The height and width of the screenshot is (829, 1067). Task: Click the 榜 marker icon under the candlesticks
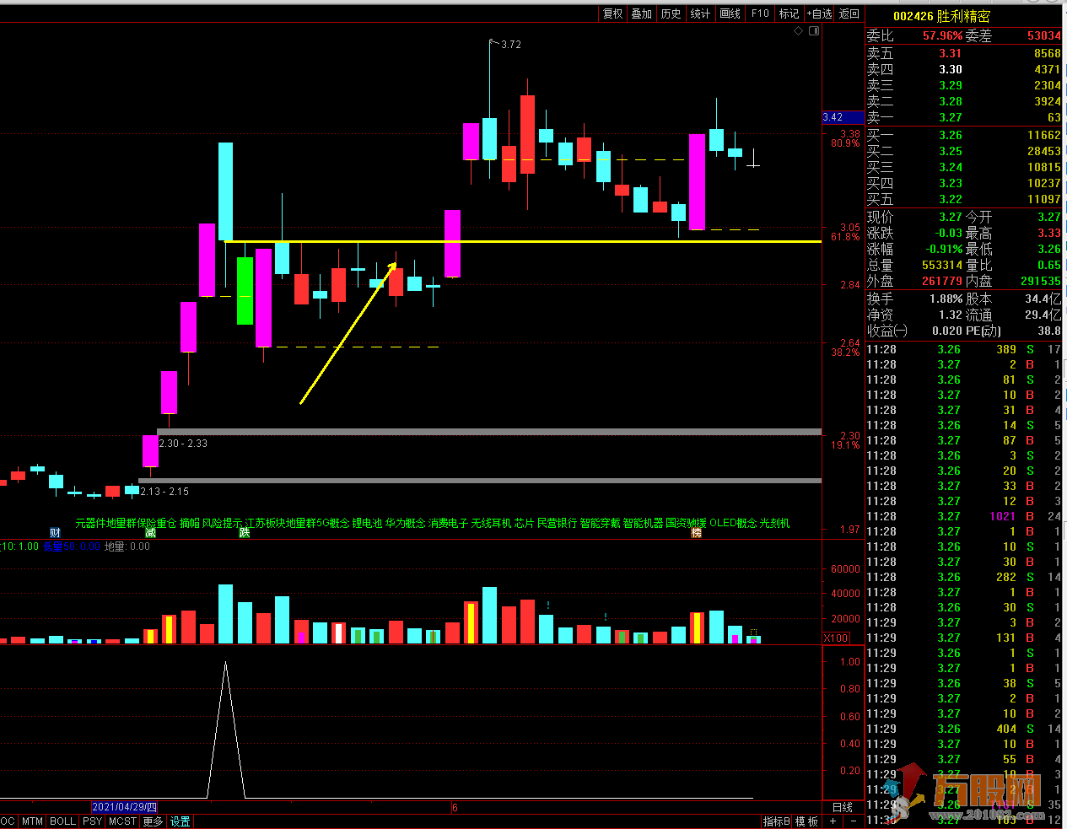point(697,532)
